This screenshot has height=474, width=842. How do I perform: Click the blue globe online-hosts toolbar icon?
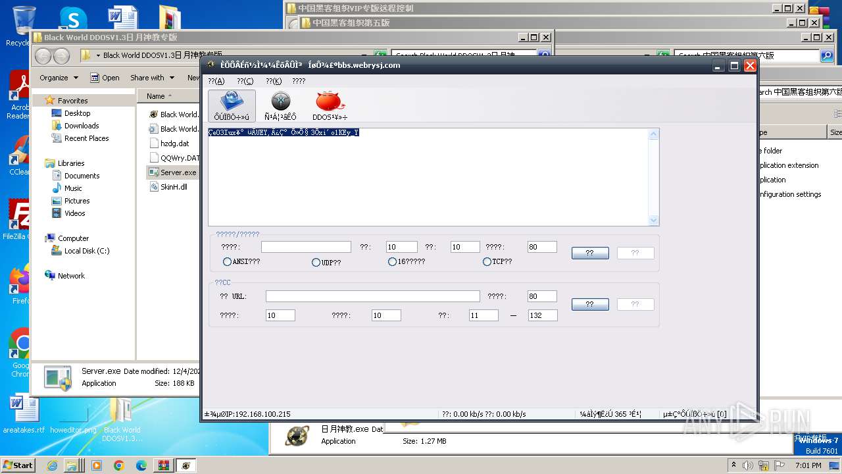coord(232,105)
